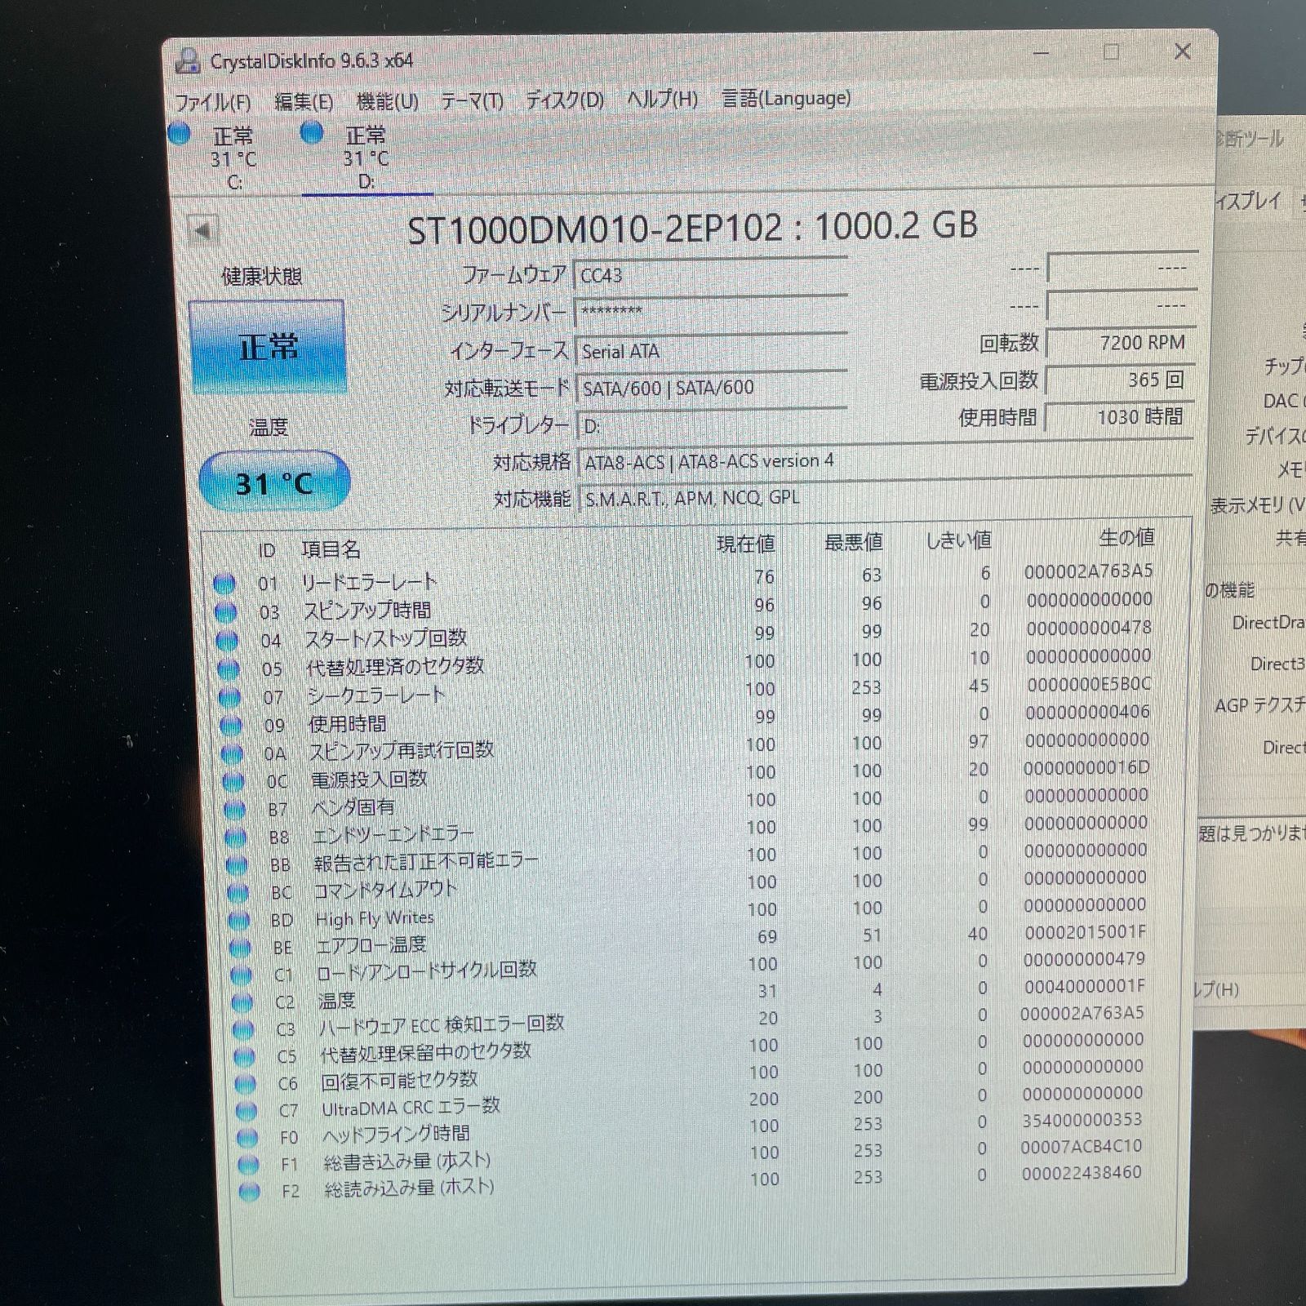
Task: Click status icon for C7 UltraDMA CRC エラー数
Action: click(x=246, y=1111)
